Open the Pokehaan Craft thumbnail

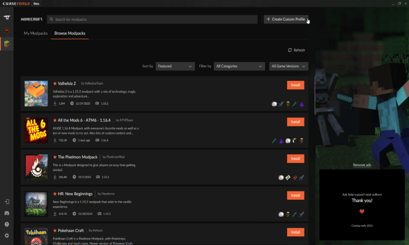point(36,236)
